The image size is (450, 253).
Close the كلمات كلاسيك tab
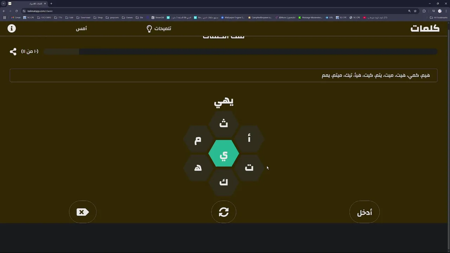(45, 4)
